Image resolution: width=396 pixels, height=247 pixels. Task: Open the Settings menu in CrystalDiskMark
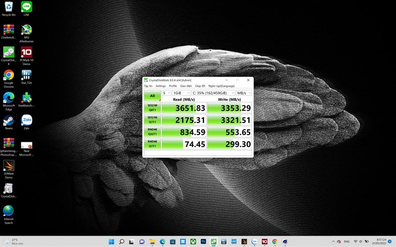point(160,86)
